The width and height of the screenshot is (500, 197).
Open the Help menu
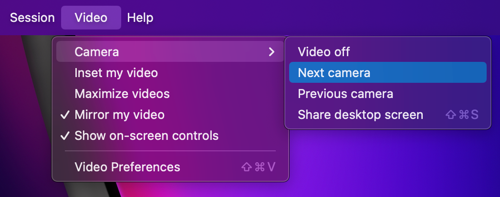point(140,18)
